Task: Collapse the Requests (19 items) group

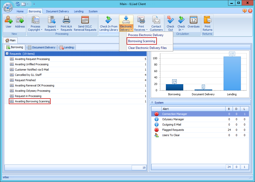Action: tap(7, 54)
